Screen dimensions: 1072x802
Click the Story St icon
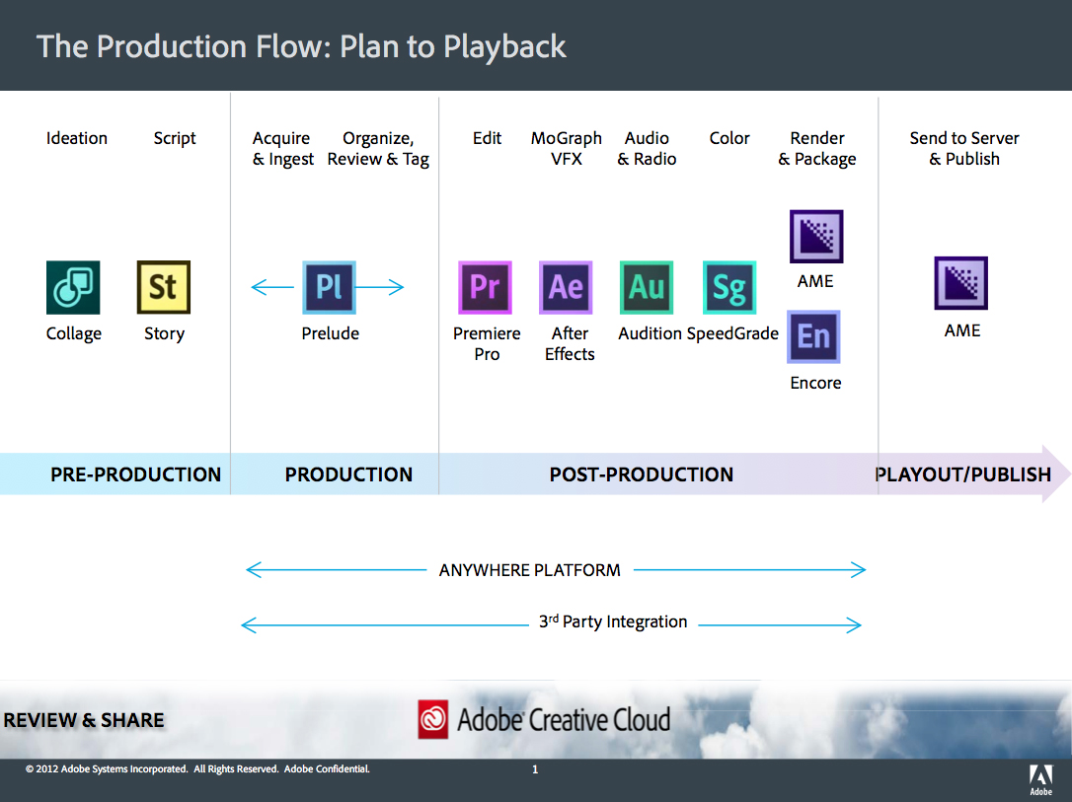pos(164,287)
